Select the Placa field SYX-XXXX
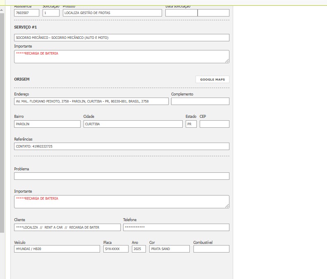 point(116,249)
